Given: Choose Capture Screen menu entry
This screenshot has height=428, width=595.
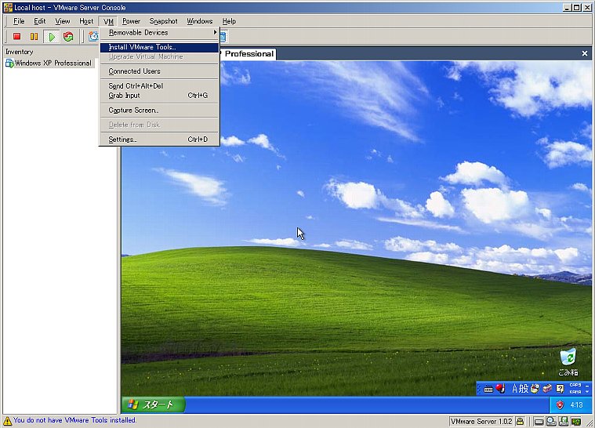Looking at the screenshot, I should tap(159, 110).
